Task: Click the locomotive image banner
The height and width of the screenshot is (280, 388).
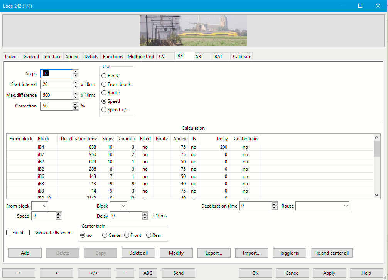Action: (193, 31)
